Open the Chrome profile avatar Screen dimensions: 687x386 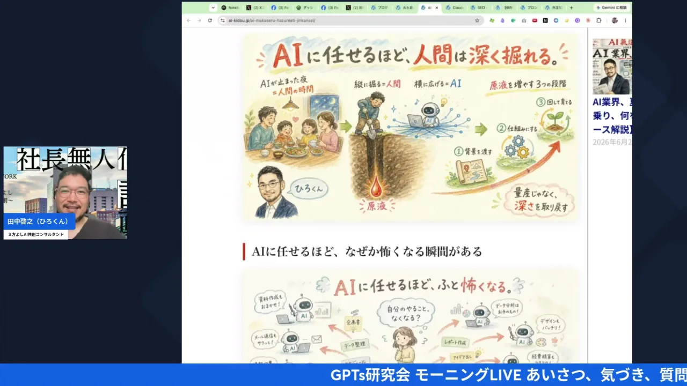coord(615,20)
